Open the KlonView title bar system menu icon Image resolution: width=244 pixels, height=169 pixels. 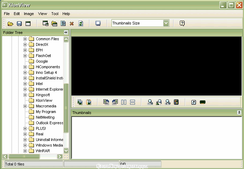point(5,5)
